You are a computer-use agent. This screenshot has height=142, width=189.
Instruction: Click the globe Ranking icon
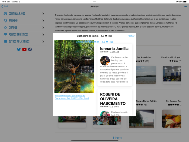point(5,21)
